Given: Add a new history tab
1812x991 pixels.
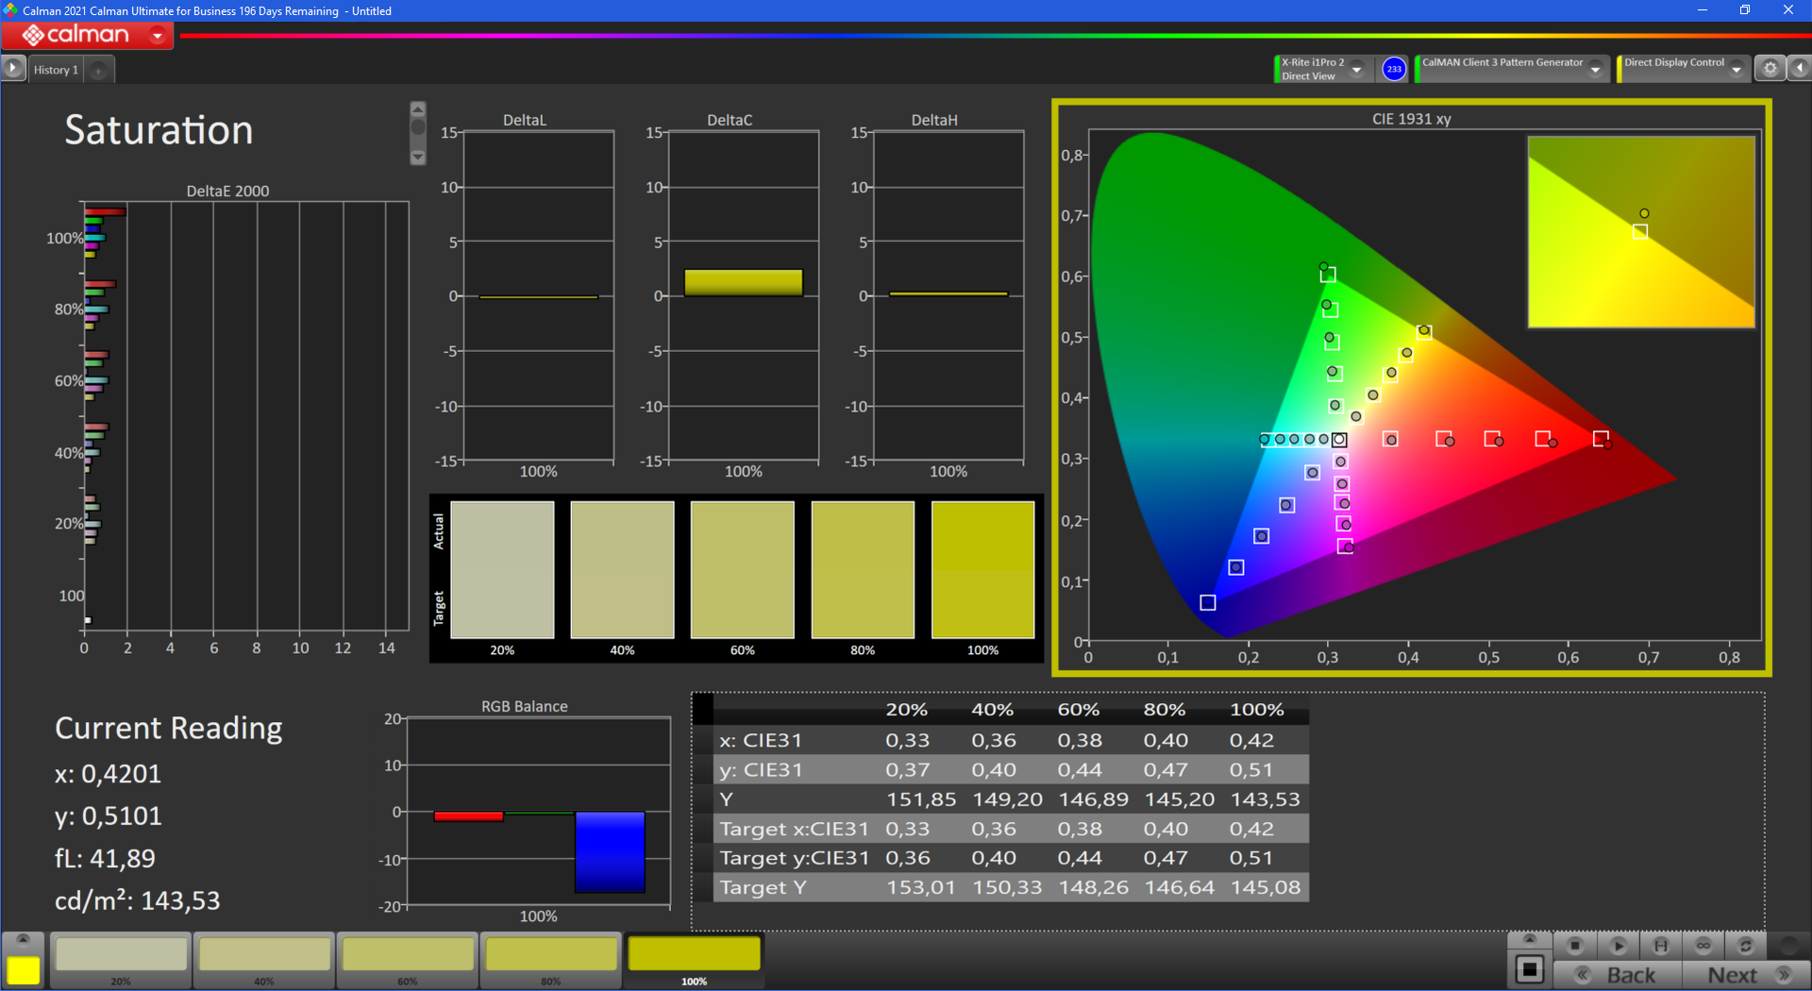Looking at the screenshot, I should (98, 70).
